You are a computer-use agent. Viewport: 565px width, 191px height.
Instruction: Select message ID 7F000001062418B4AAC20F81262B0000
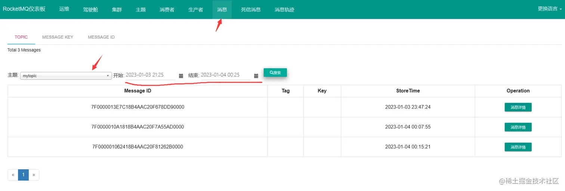(138, 147)
